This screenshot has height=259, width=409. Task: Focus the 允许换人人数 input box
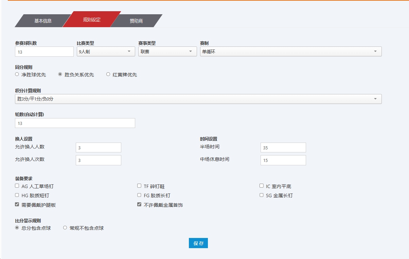(x=98, y=148)
